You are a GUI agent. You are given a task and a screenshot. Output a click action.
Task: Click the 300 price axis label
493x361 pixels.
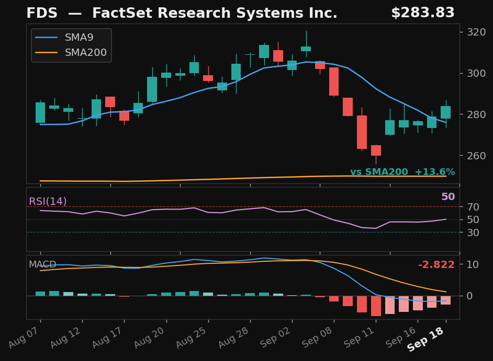coord(476,74)
